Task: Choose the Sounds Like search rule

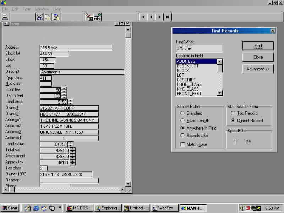Action: pyautogui.click(x=182, y=136)
